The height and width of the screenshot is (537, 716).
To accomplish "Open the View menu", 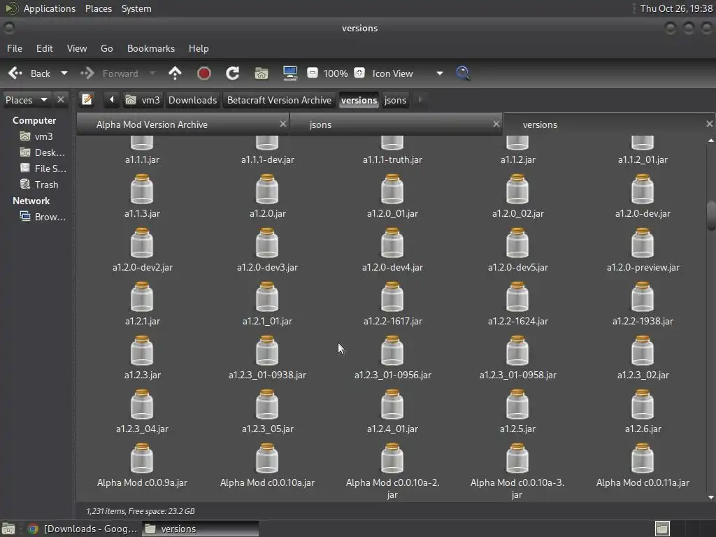I will pyautogui.click(x=77, y=48).
